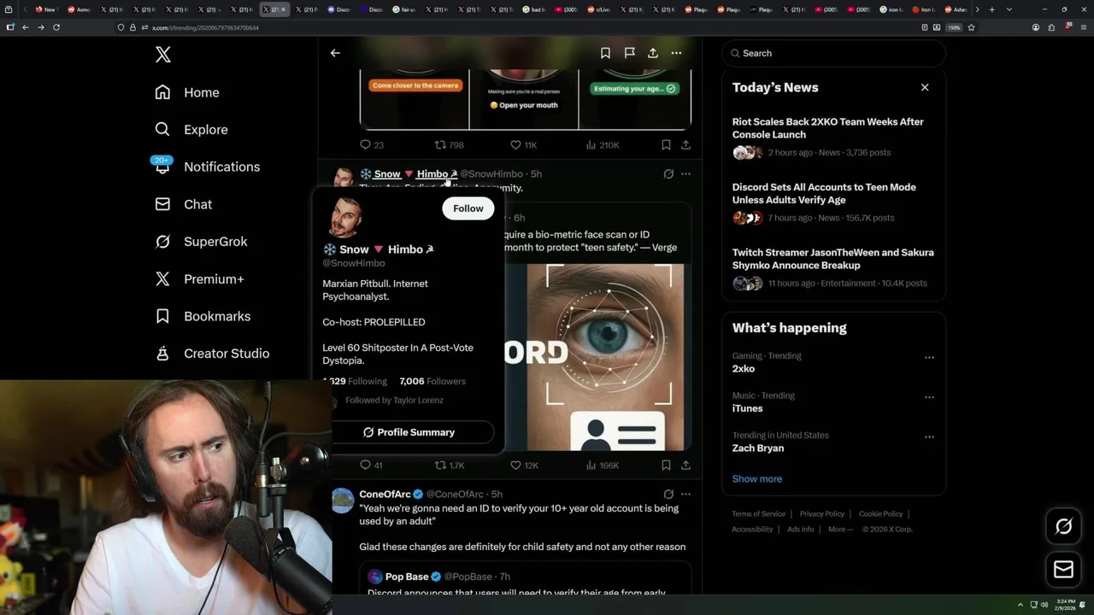
Task: Open Terms of Service footer link
Action: click(x=758, y=514)
